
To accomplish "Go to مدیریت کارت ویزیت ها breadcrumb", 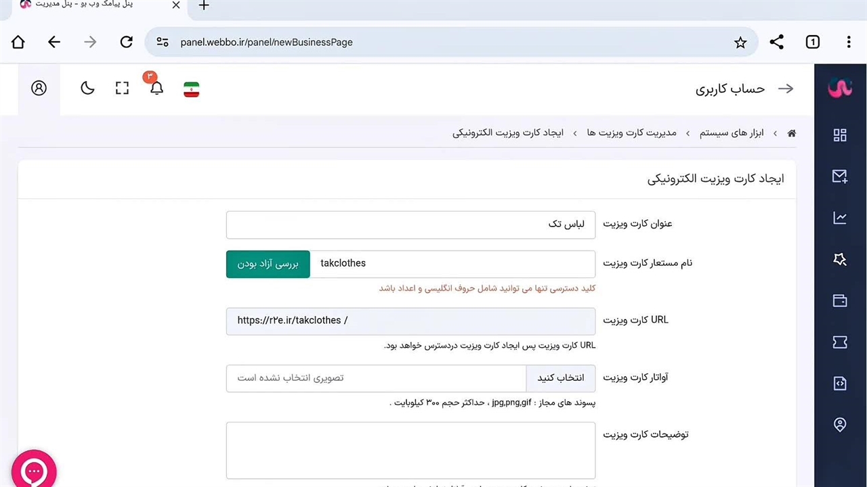I will click(631, 133).
